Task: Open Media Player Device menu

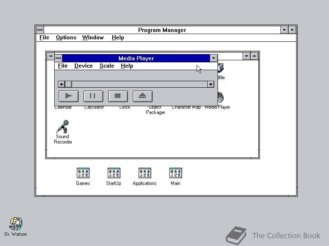Action: 83,66
